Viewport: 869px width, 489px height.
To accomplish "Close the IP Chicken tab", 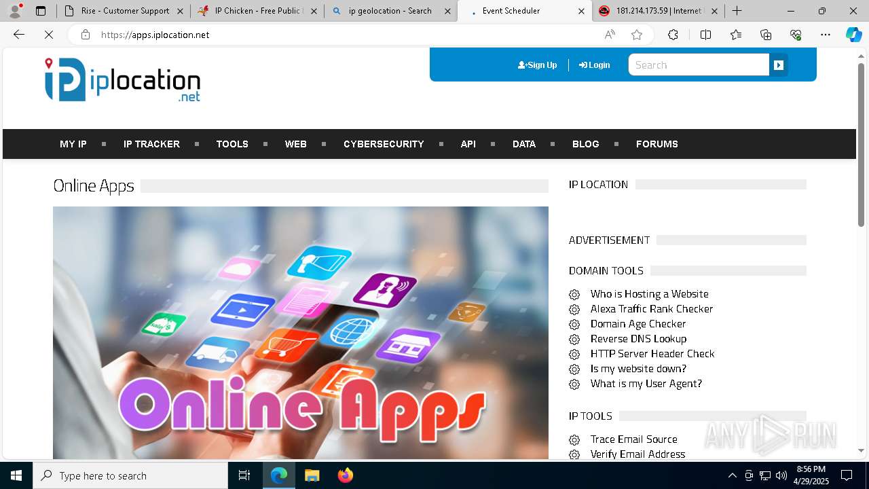I will click(x=314, y=11).
